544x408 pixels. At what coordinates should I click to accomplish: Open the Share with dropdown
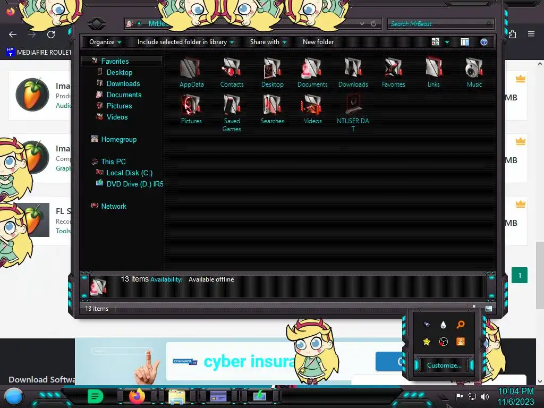pos(268,42)
